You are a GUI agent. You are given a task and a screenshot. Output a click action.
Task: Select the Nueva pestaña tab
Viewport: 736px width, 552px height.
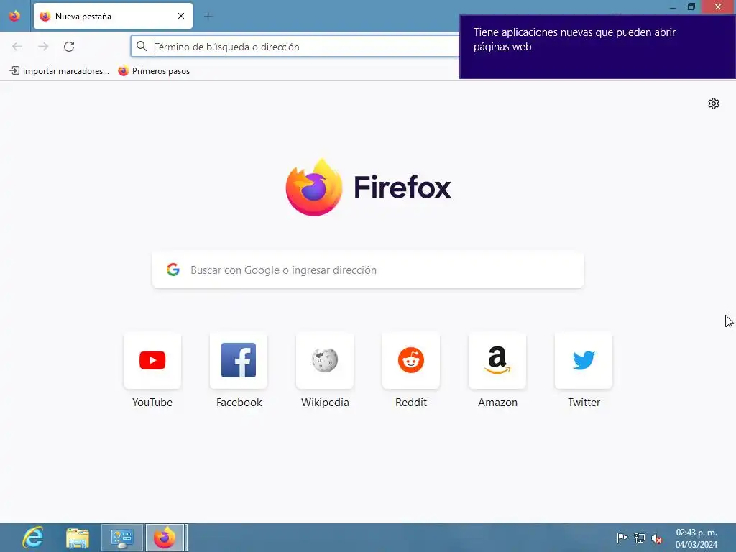113,16
